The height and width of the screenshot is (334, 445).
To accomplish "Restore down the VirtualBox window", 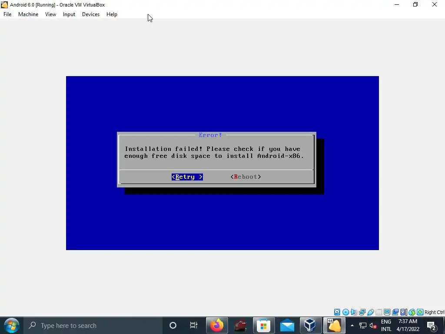I will coord(415,4).
